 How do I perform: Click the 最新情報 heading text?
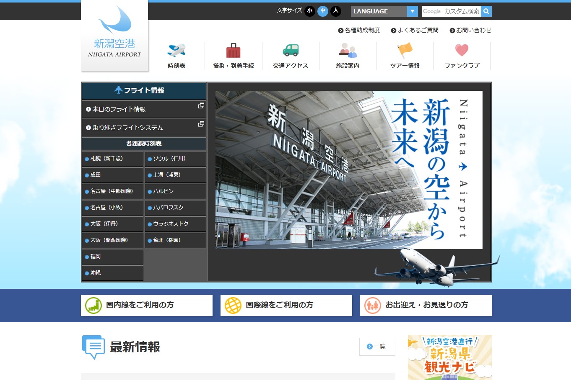pos(135,347)
